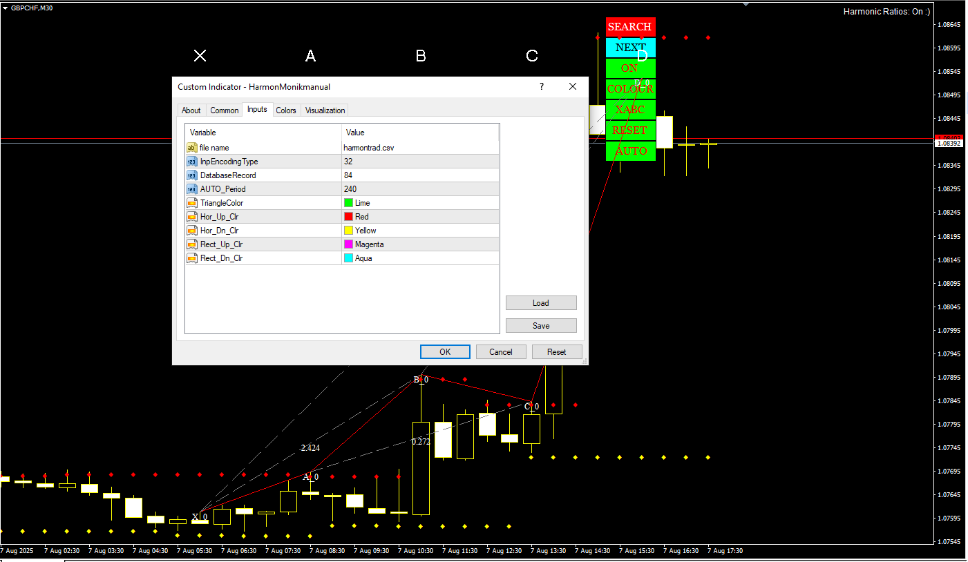Click the color icon beside Rect_Dn_Clr

[191, 258]
